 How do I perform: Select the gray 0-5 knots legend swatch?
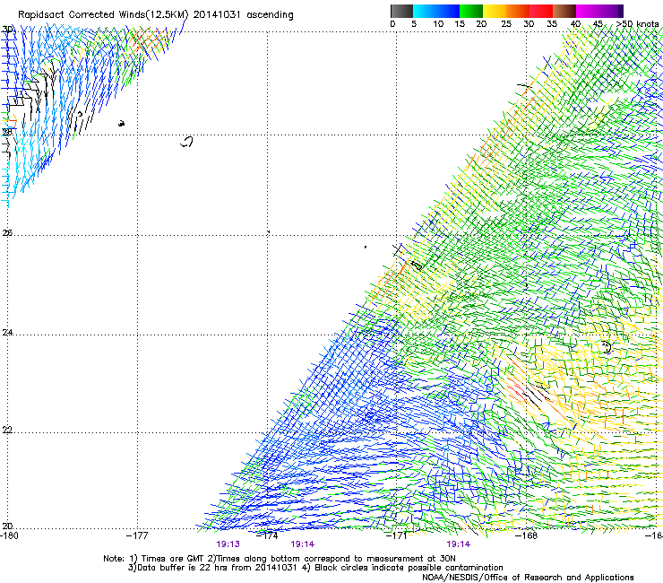click(x=401, y=11)
